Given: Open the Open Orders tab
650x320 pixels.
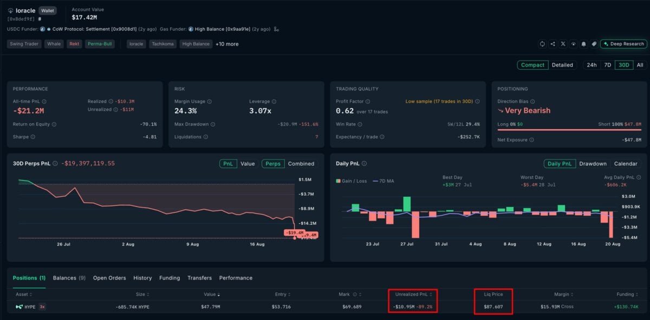Looking at the screenshot, I should pos(109,278).
